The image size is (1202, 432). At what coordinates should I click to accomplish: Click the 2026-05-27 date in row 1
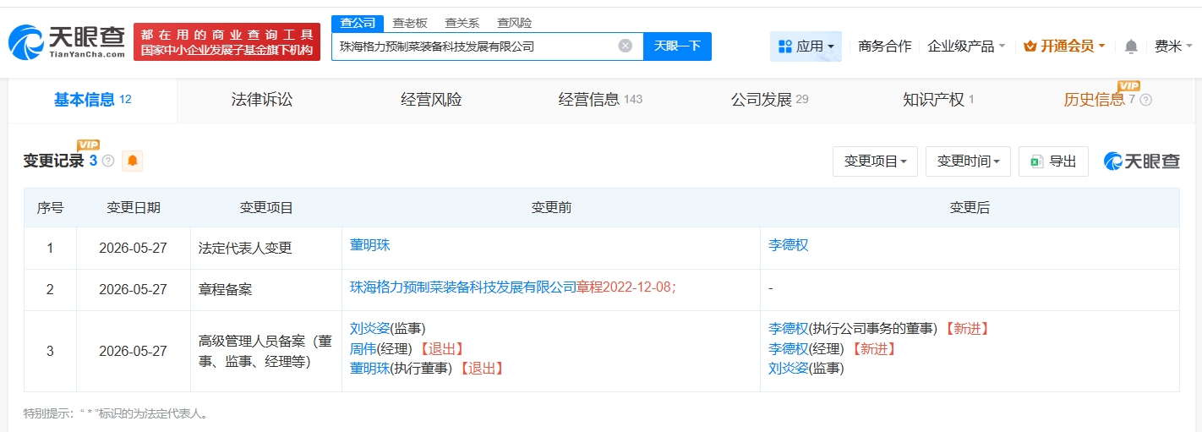[x=133, y=249]
